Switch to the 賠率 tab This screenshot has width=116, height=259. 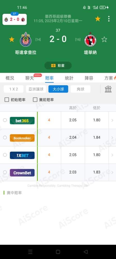click(x=49, y=78)
